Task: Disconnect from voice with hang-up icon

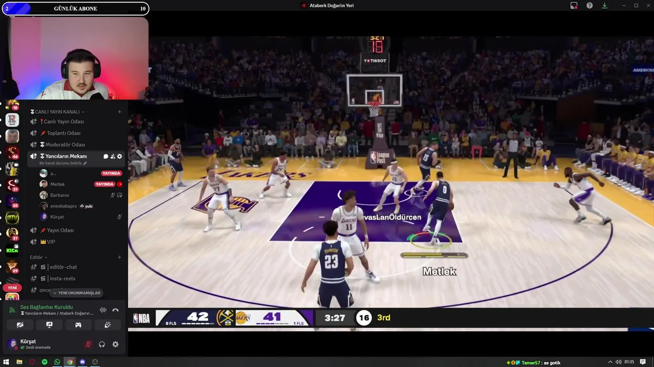Action: coord(115,310)
